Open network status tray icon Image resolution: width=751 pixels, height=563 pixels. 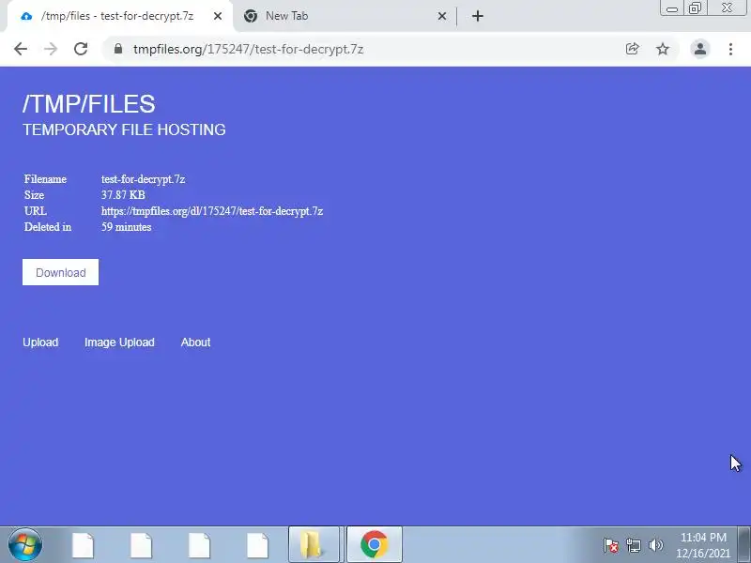pos(634,545)
